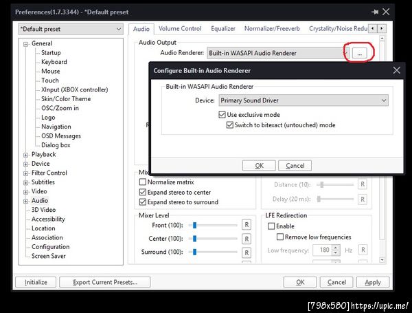Open audio renderer configure button (…)
Viewport: 412px width, 313px height.
pyautogui.click(x=359, y=53)
